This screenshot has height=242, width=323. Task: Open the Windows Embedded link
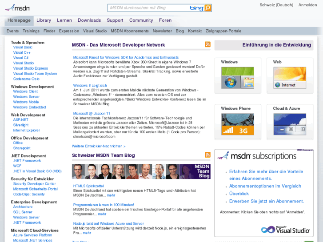point(29,107)
